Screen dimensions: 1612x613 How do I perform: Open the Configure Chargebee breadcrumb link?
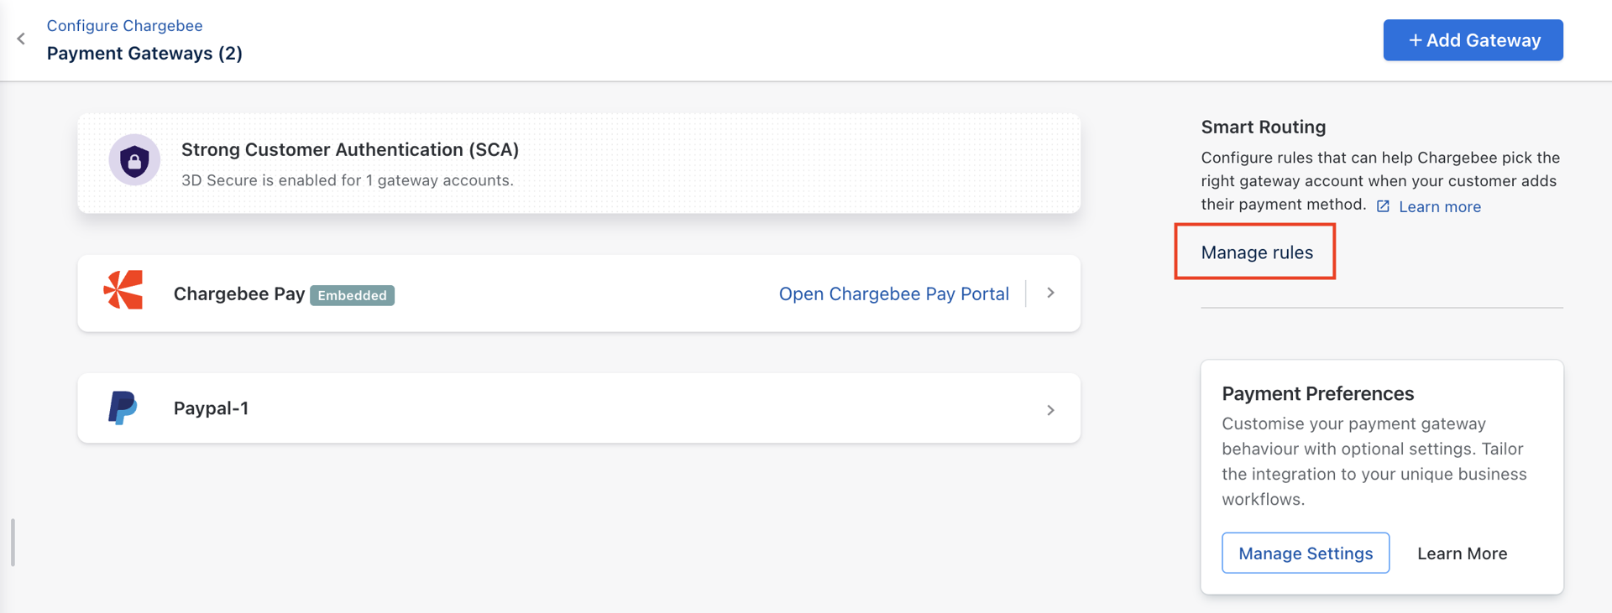(124, 25)
